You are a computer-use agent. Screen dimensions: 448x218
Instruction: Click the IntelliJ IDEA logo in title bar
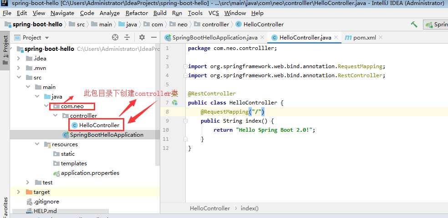(x=4, y=3)
